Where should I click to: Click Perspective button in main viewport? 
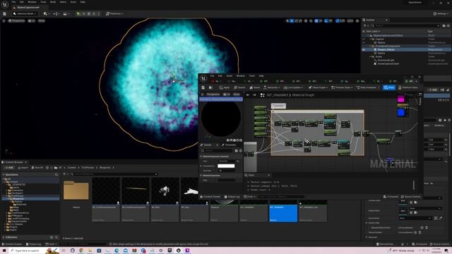[16, 20]
